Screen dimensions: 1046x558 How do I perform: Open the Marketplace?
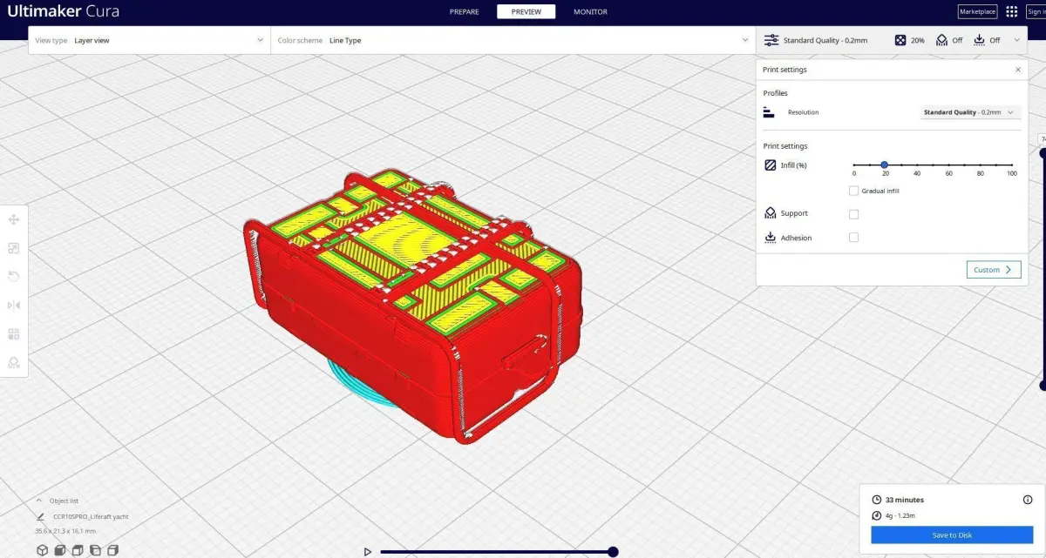(977, 11)
